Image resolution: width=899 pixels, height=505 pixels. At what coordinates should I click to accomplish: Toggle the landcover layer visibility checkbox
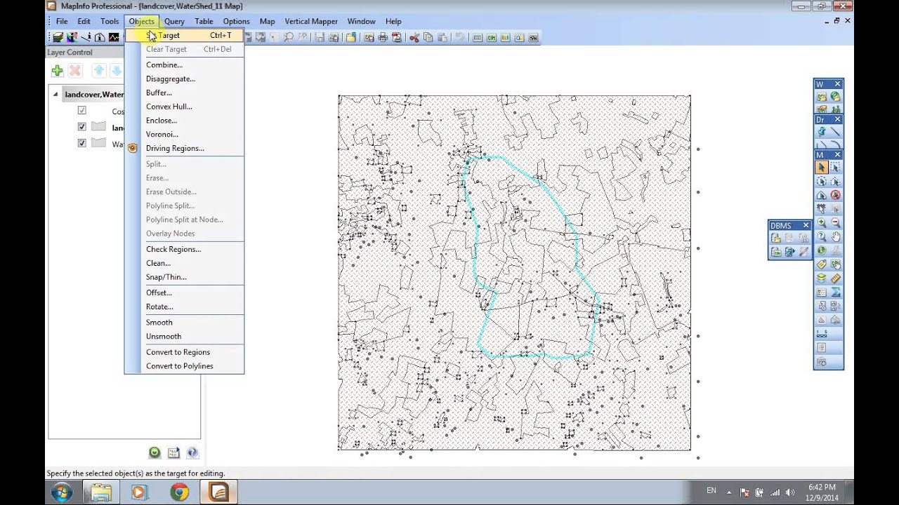[82, 127]
